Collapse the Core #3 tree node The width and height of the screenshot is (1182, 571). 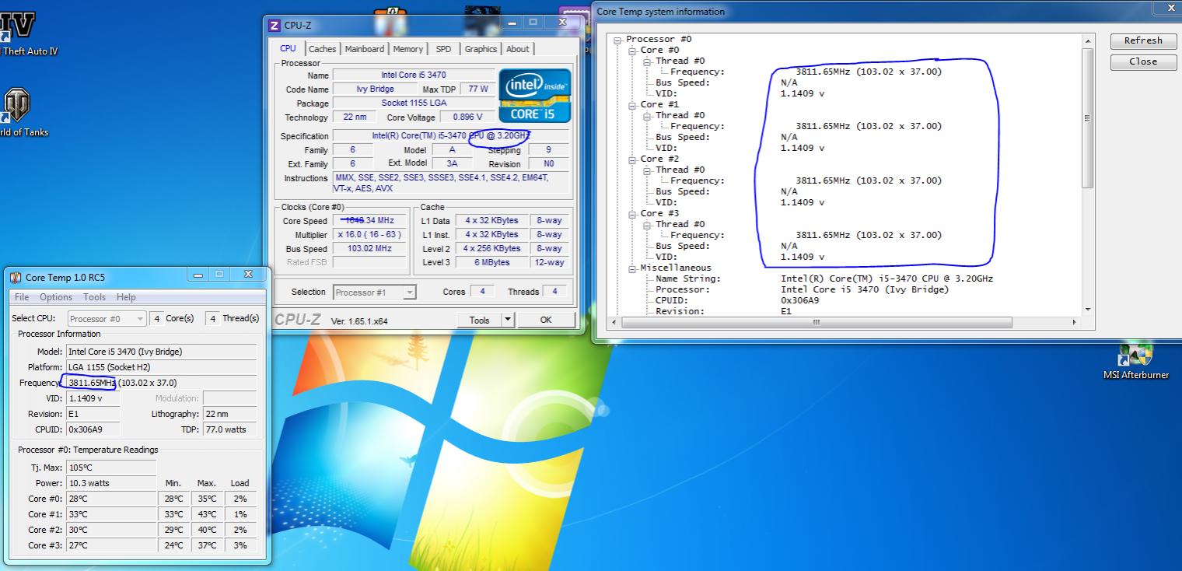[x=633, y=213]
